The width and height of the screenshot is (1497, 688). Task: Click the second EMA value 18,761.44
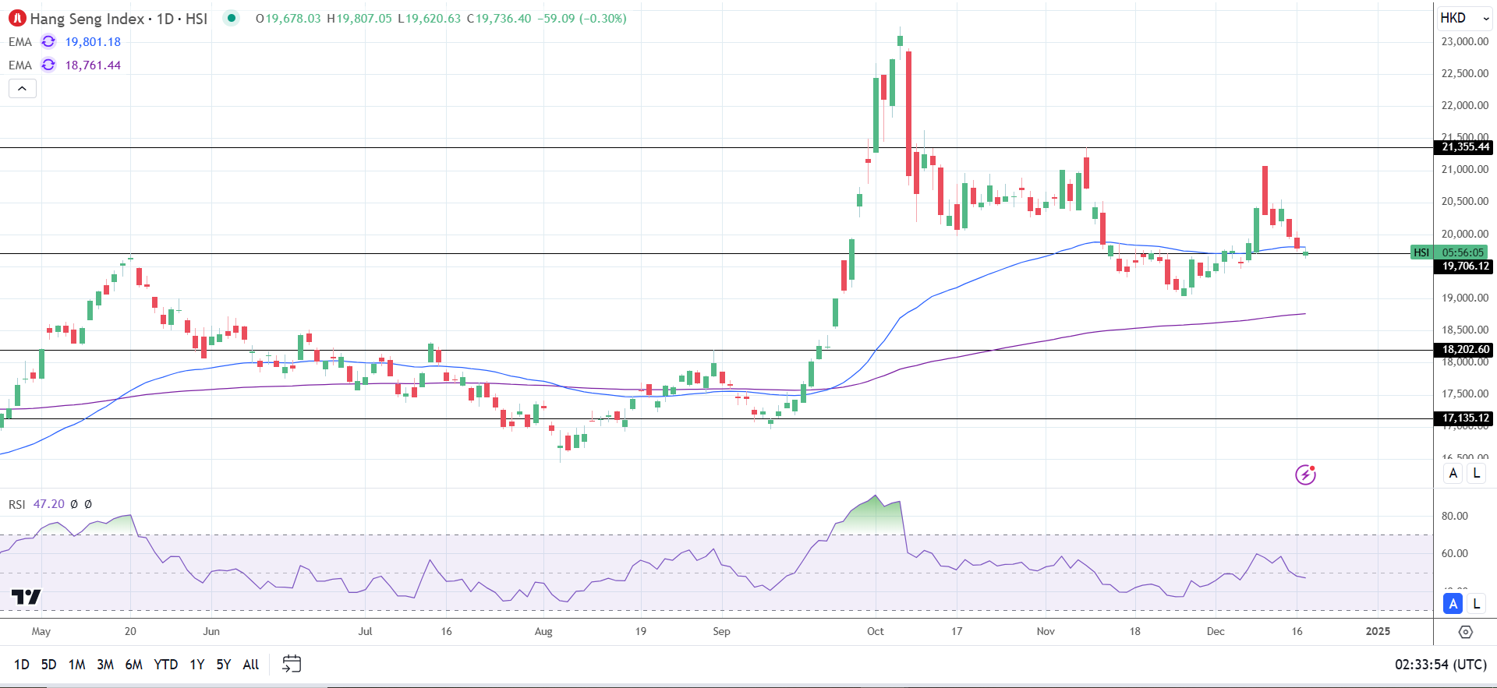point(93,65)
